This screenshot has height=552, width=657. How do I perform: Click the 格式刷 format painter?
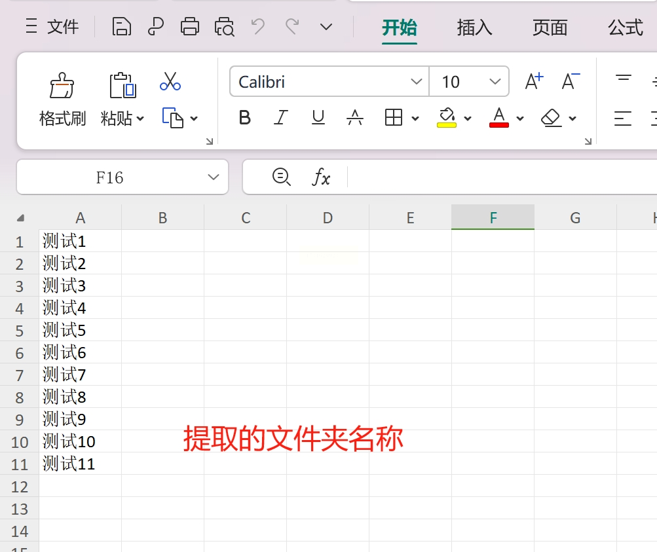(62, 100)
